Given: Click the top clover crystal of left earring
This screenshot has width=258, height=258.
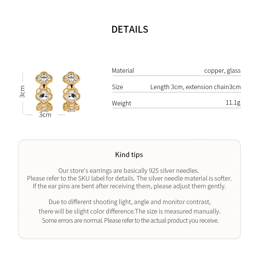Looking at the screenshot, I should [x=44, y=78].
